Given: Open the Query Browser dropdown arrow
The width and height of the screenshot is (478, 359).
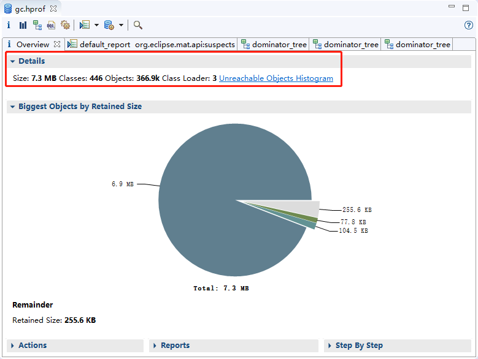Looking at the screenshot, I should pos(121,25).
